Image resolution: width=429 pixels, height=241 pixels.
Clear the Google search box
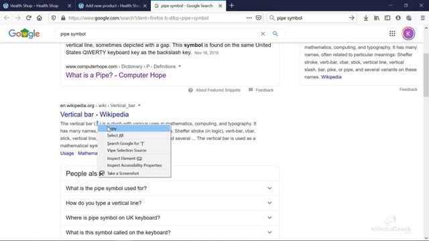[x=263, y=33]
